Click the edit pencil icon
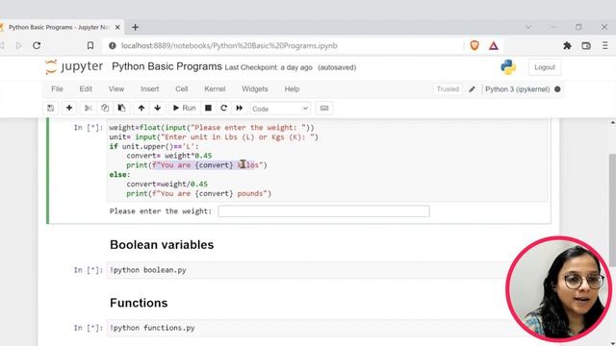This screenshot has width=616, height=346. [472, 89]
